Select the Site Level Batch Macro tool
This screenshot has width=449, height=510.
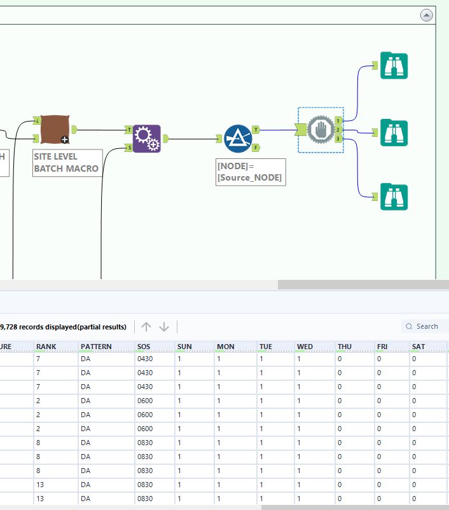(x=54, y=130)
